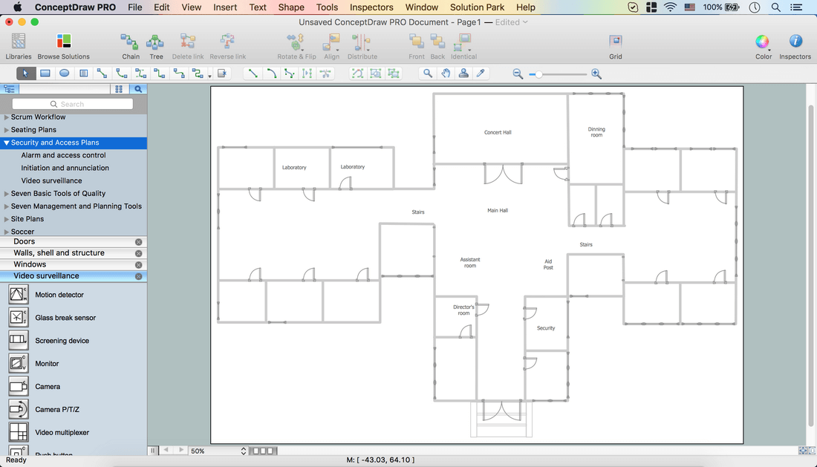Select the stamp clone tool
Image resolution: width=817 pixels, height=467 pixels.
point(463,74)
